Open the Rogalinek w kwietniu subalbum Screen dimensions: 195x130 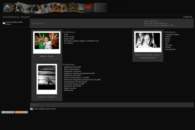(x=72, y=71)
